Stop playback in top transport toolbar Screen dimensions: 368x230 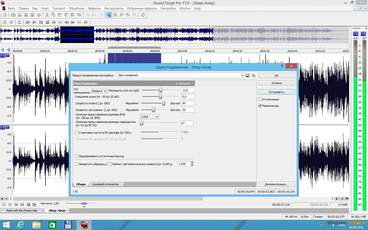(47, 22)
